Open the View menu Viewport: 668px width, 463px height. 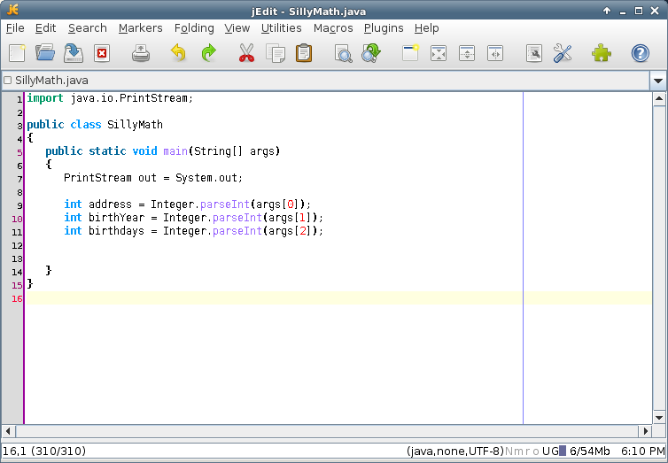click(x=237, y=28)
